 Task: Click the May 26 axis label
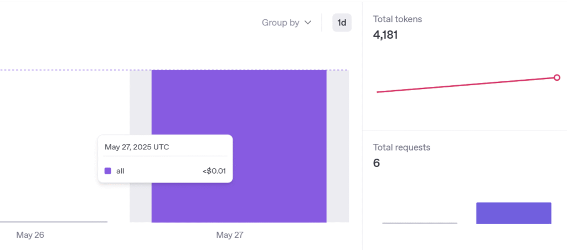click(30, 235)
